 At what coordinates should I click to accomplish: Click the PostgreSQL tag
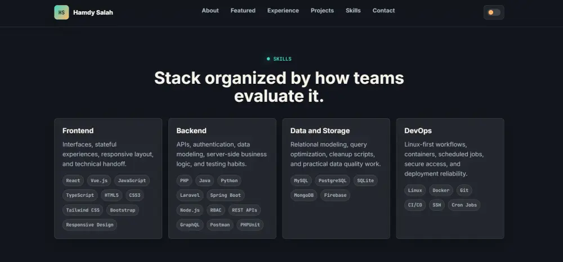coord(333,180)
